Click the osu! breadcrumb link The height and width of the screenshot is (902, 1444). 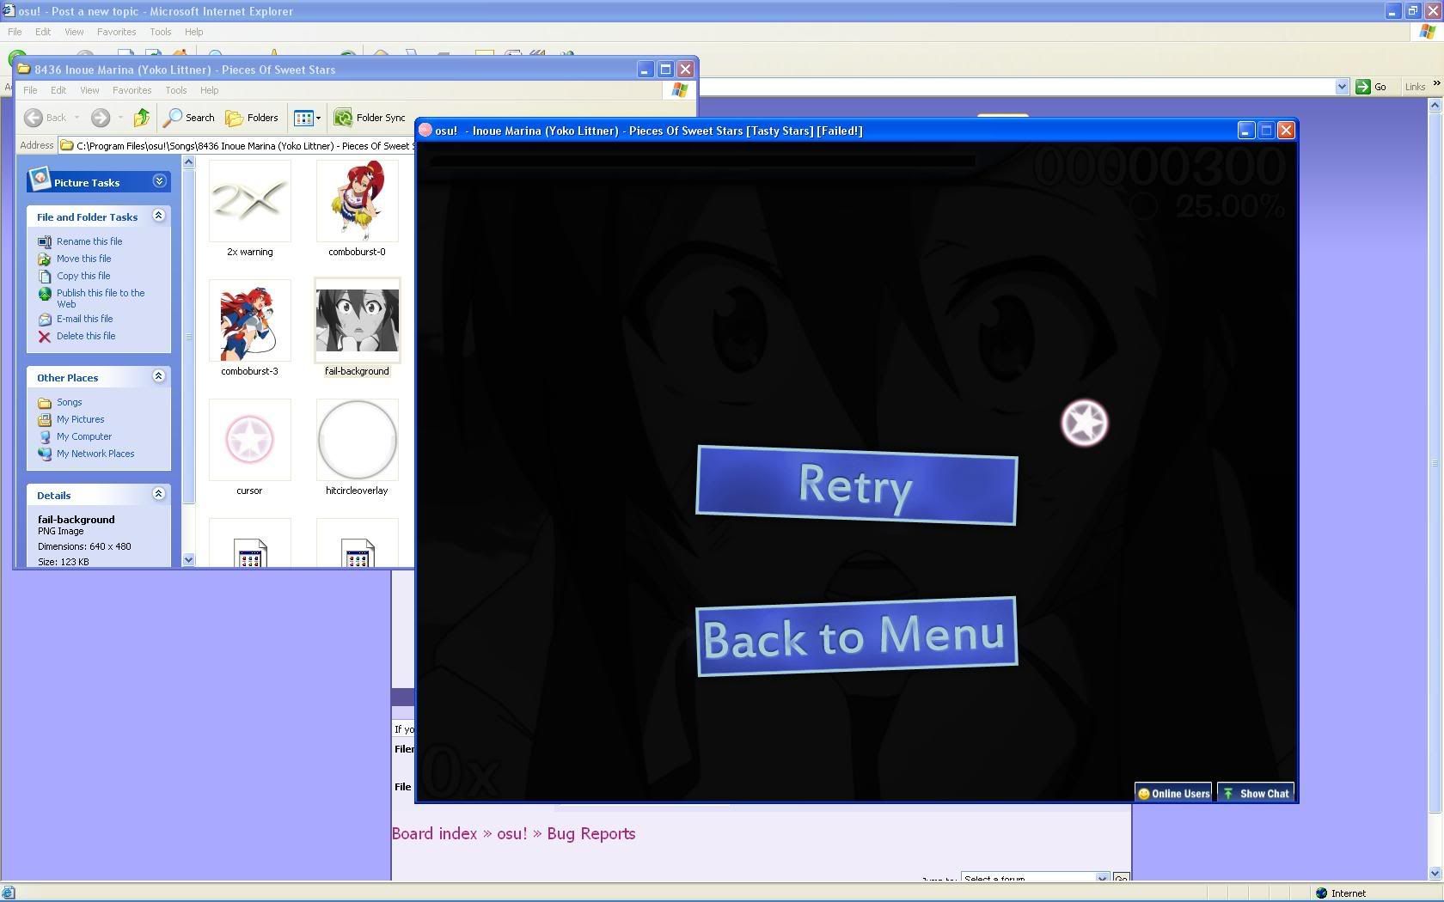512,833
